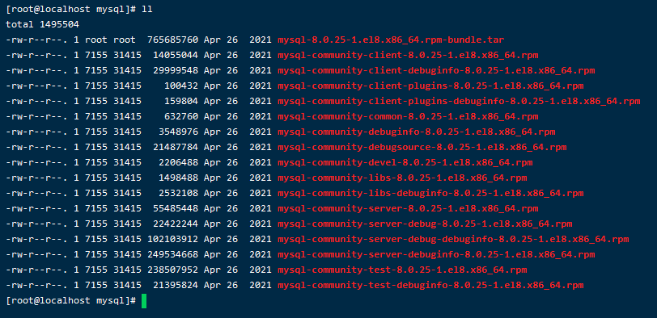The image size is (657, 318).
Task: Click the green terminal cursor block
Action: pos(144,301)
